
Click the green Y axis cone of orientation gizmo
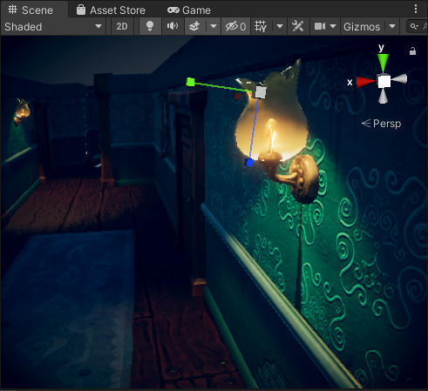coord(383,62)
